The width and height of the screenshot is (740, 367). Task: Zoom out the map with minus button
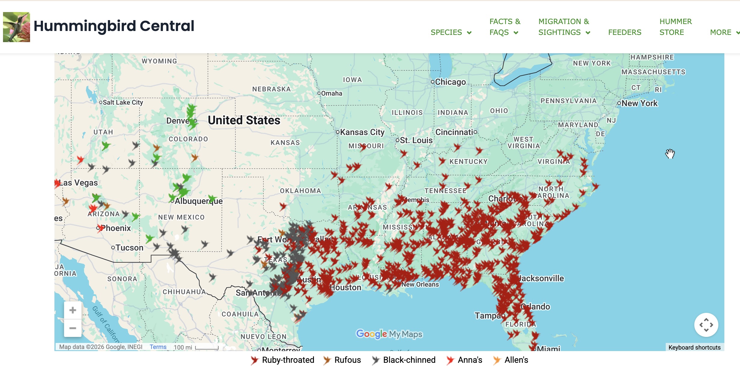point(72,328)
